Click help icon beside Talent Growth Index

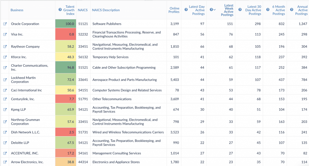[60, 10]
